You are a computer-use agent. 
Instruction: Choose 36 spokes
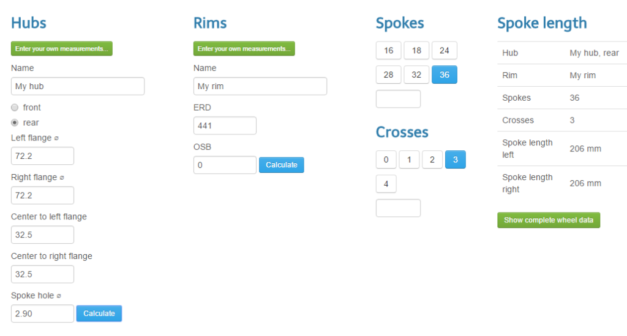tap(445, 75)
